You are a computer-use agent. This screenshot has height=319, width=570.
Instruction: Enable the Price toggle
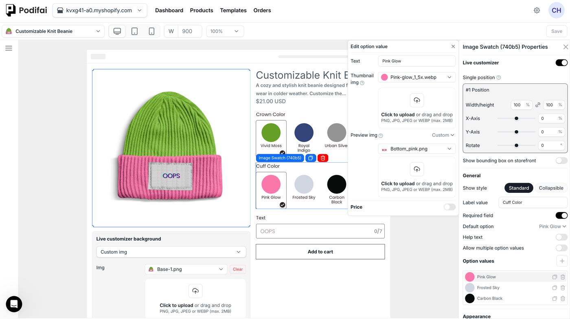449,207
